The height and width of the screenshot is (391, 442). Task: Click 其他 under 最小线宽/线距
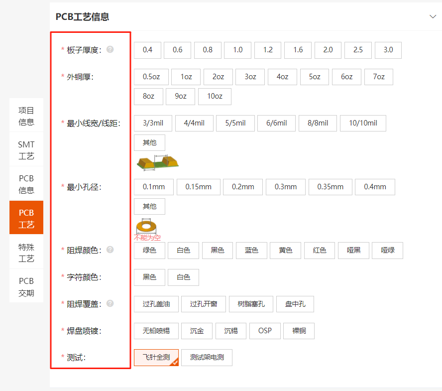coord(149,143)
